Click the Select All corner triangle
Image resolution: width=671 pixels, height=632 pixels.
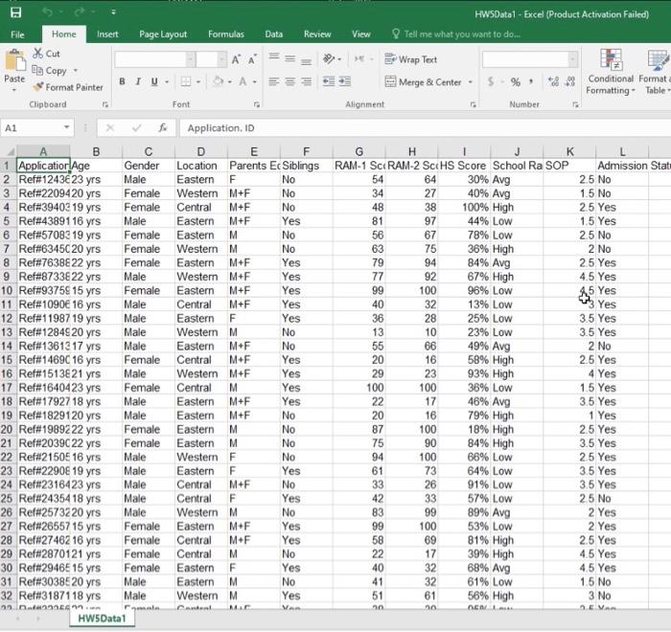(x=9, y=151)
